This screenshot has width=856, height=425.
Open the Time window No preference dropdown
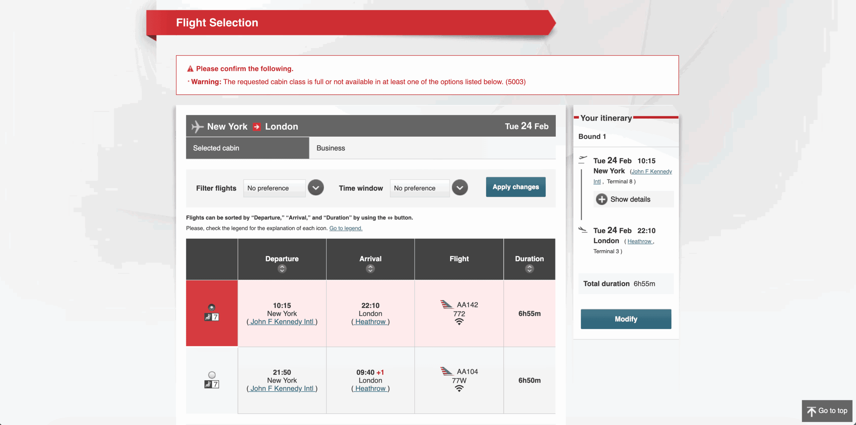(459, 187)
